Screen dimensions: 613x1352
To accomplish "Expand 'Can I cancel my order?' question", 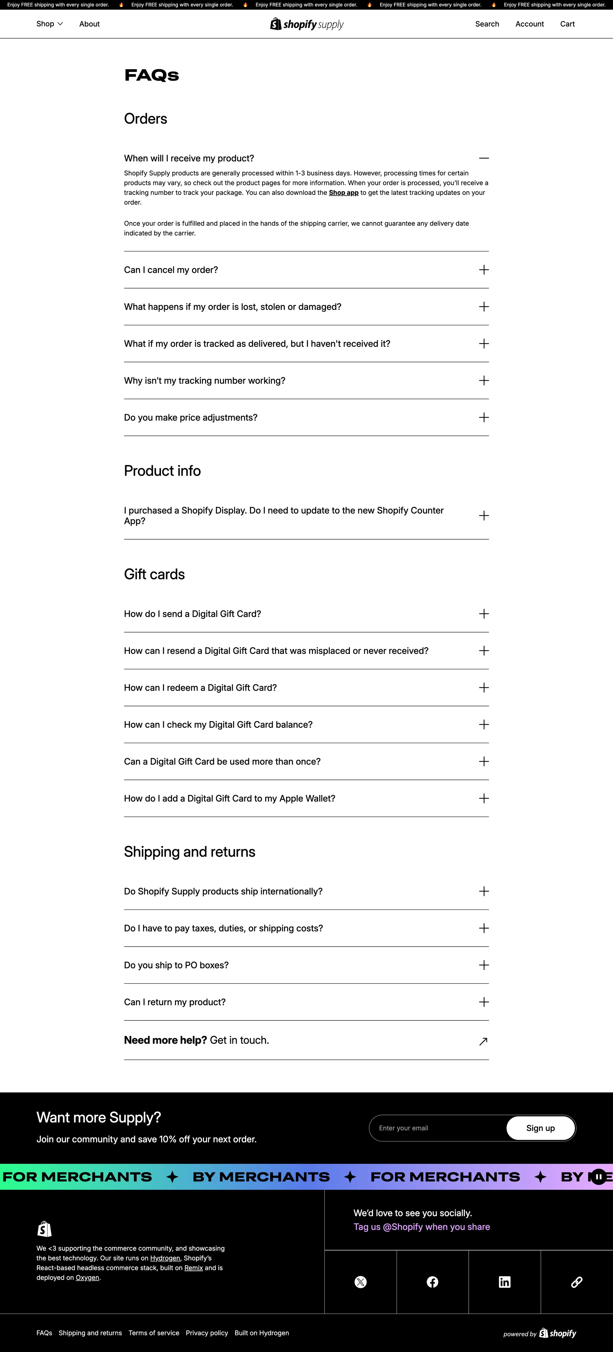I will click(483, 270).
